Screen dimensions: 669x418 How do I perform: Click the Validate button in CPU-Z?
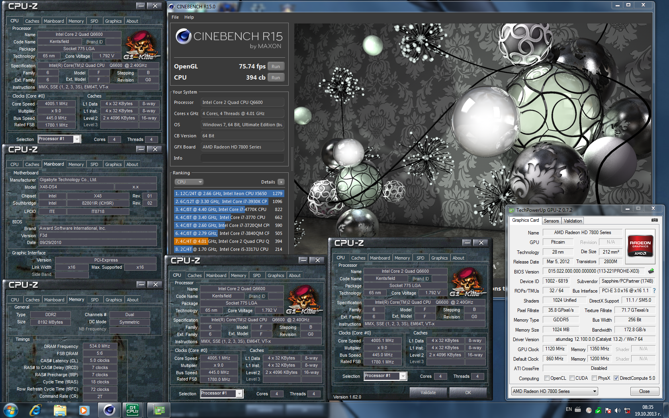tap(428, 393)
